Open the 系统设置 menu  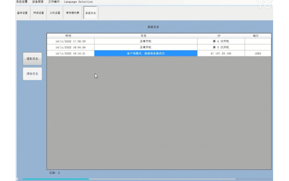tap(22, 2)
